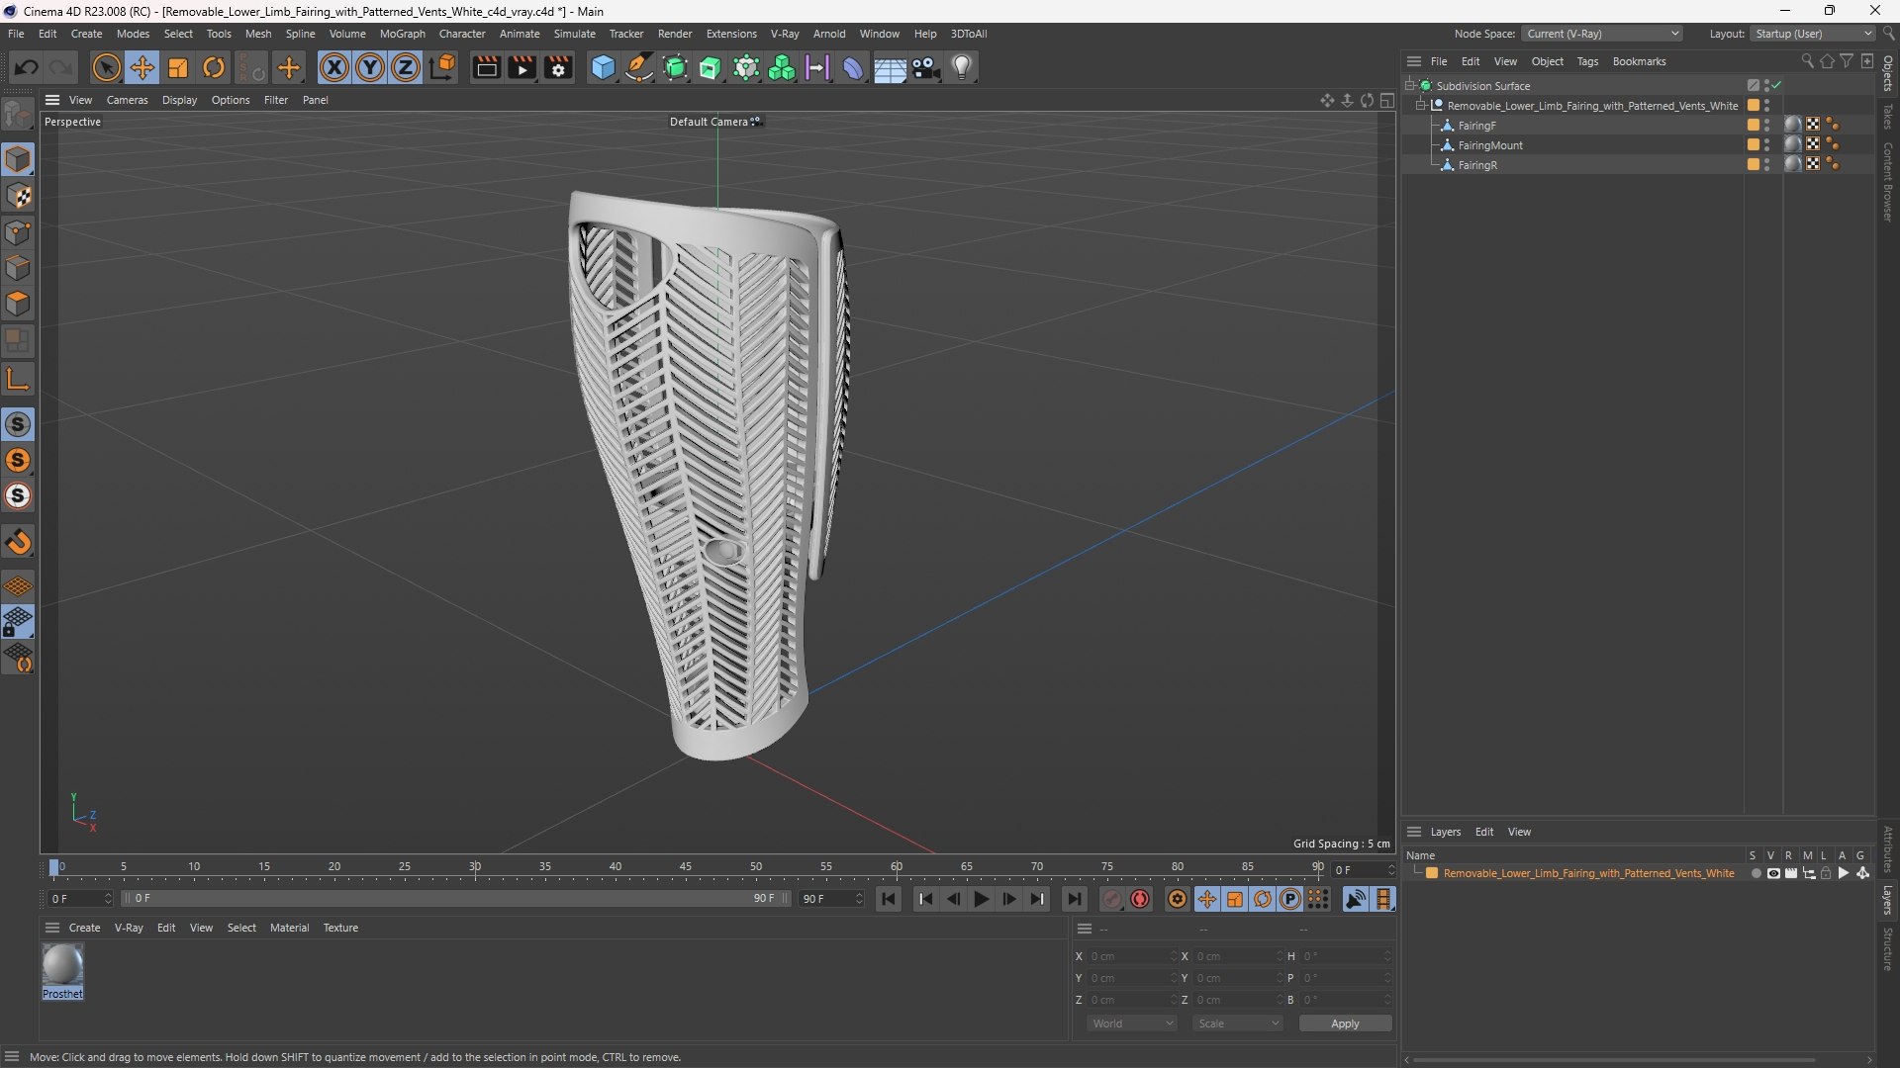Collapse the Subdivision Surface tree node
This screenshot has height=1068, width=1900.
coord(1409,85)
